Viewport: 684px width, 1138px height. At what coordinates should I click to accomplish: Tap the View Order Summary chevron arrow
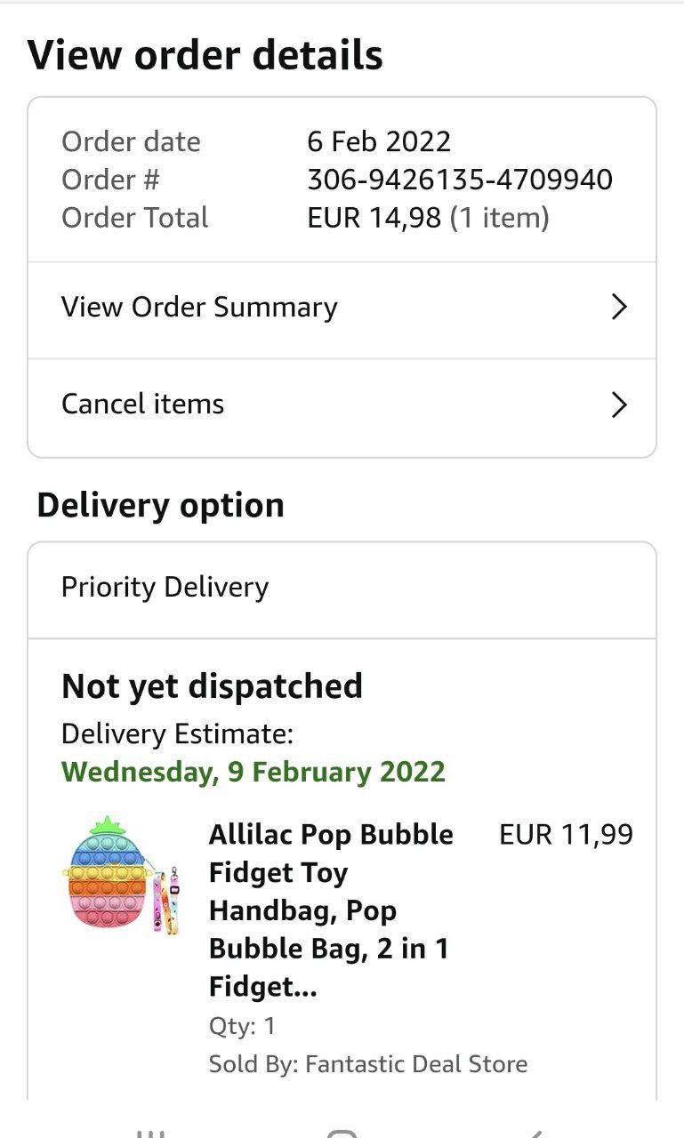[619, 308]
